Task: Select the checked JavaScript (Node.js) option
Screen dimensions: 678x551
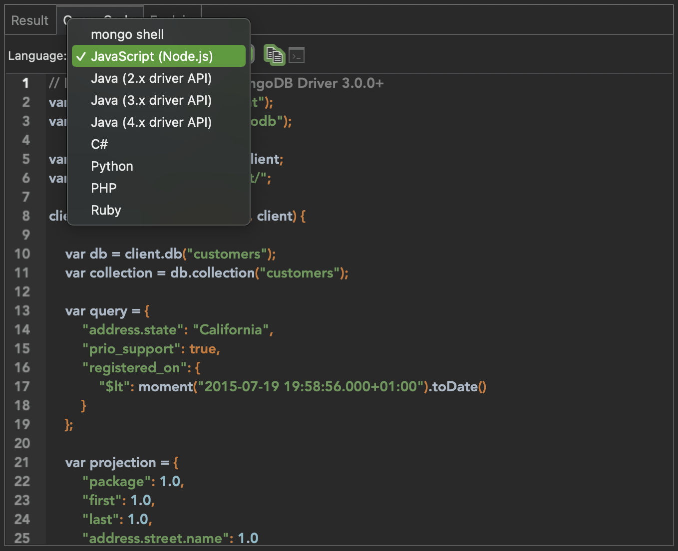Action: [x=152, y=56]
